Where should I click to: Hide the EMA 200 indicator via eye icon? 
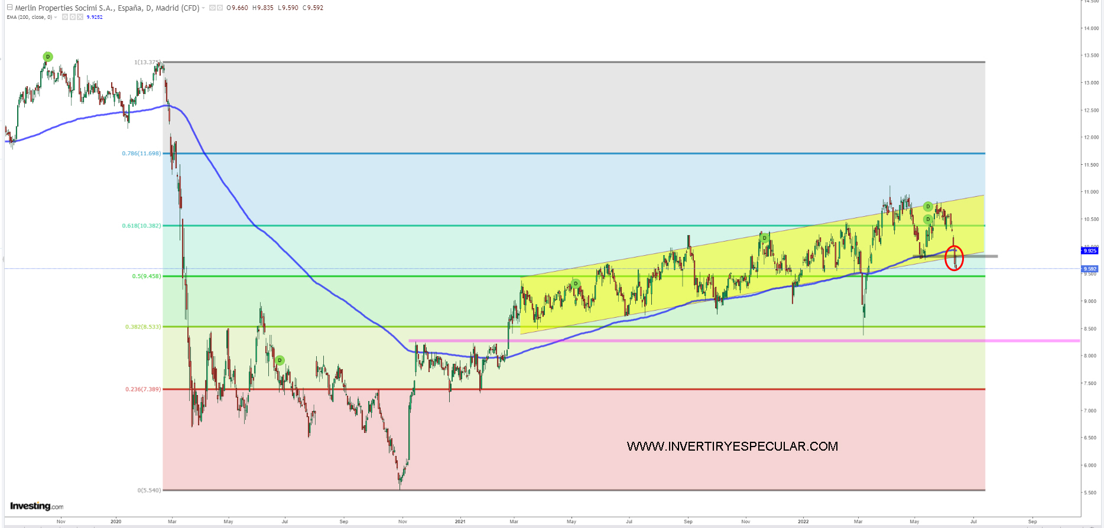pyautogui.click(x=65, y=17)
